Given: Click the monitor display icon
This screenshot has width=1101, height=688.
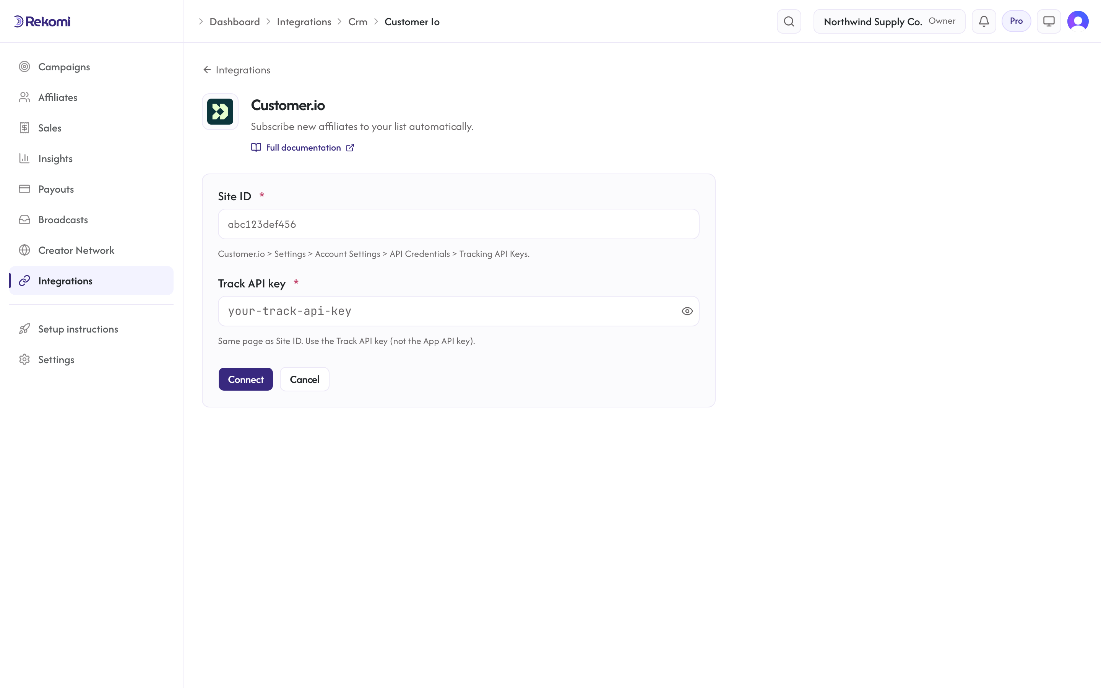Looking at the screenshot, I should click(1049, 21).
